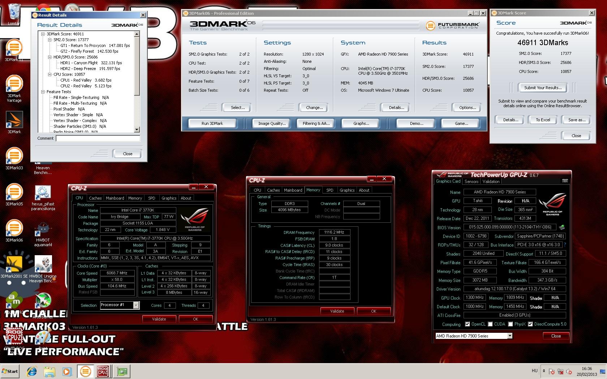Click the Settings Change... button
The image size is (607, 379).
click(x=314, y=108)
